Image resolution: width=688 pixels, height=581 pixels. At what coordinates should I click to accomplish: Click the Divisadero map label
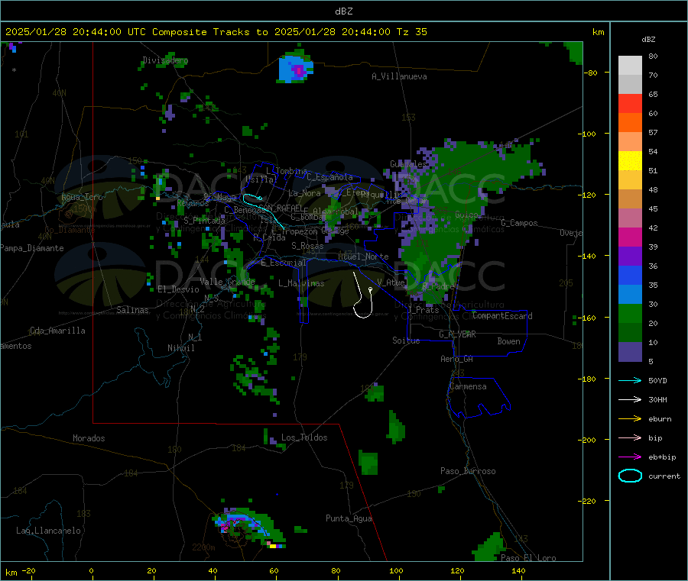point(165,60)
